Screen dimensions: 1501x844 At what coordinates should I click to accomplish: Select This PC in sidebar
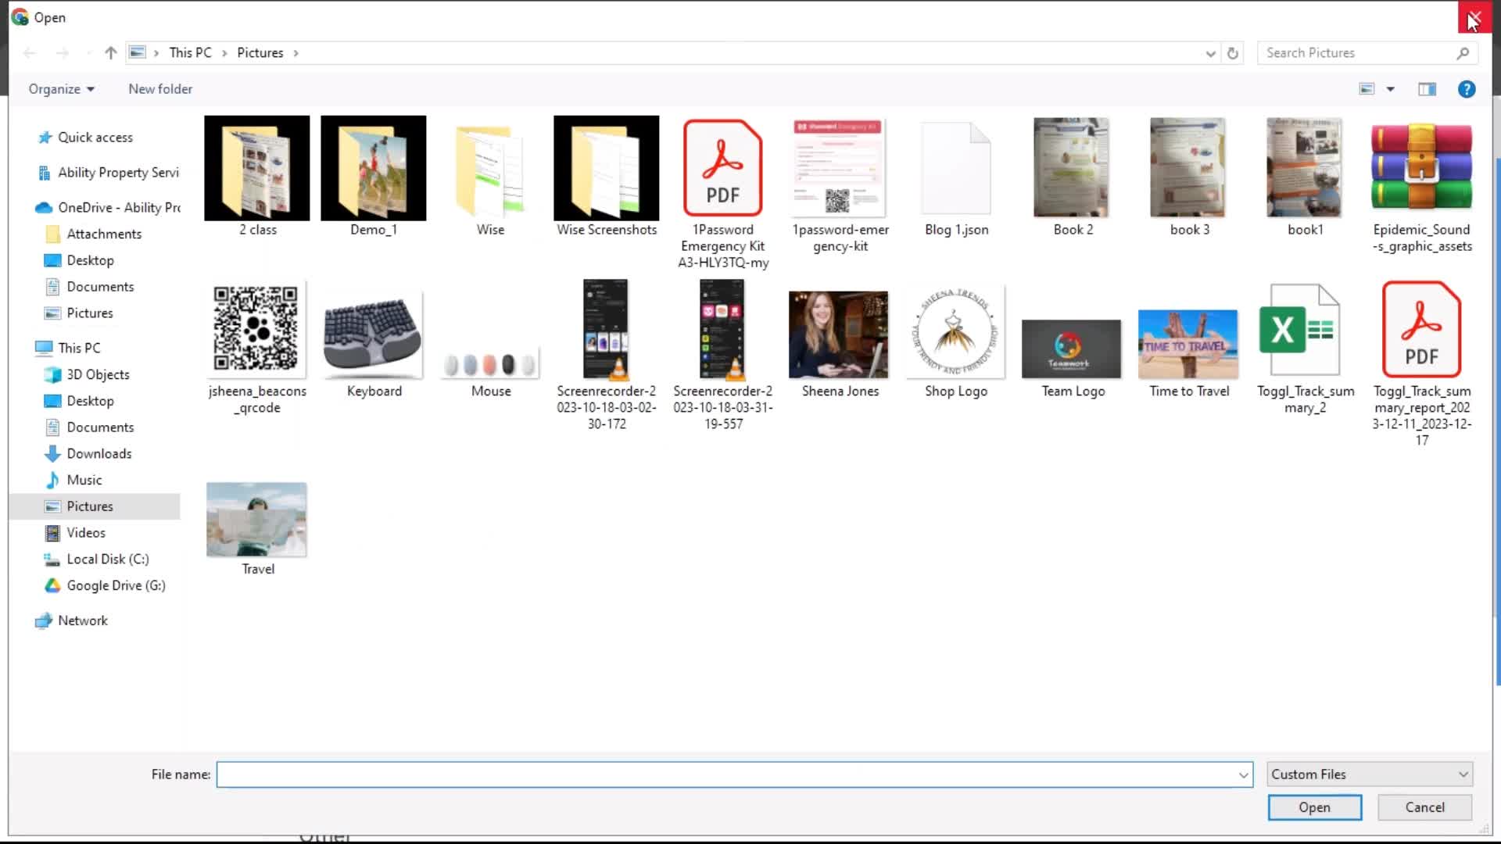79,349
